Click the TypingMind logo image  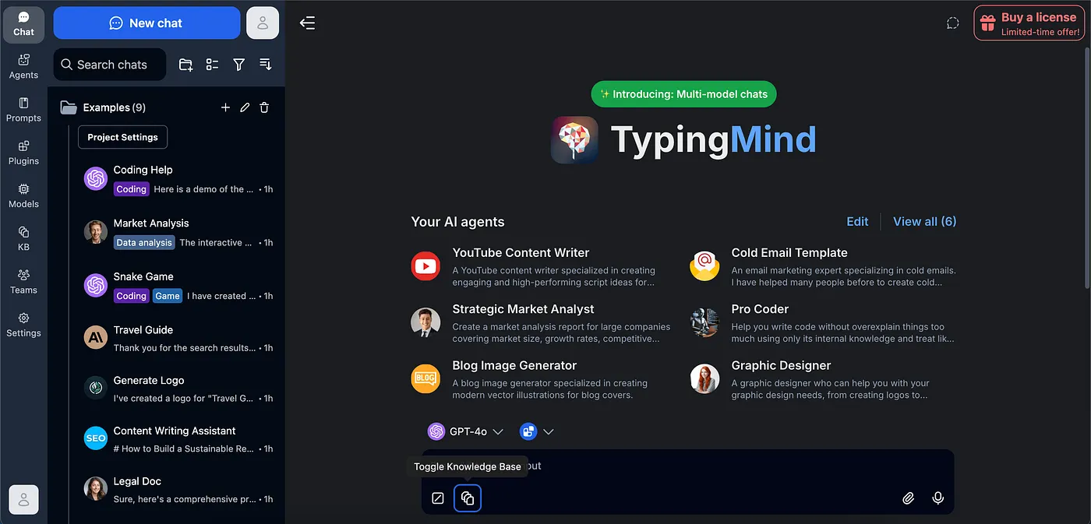[x=574, y=140]
